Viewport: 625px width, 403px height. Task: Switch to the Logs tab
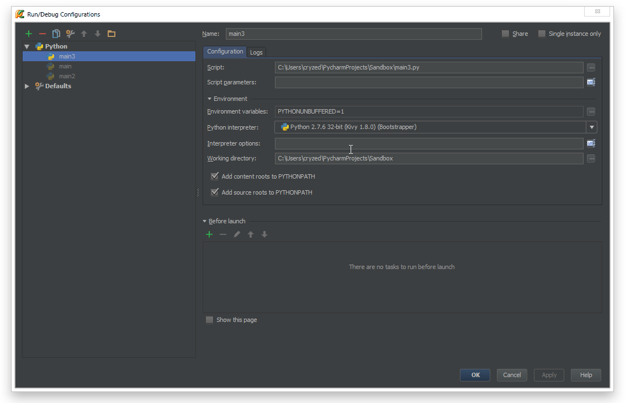point(256,52)
